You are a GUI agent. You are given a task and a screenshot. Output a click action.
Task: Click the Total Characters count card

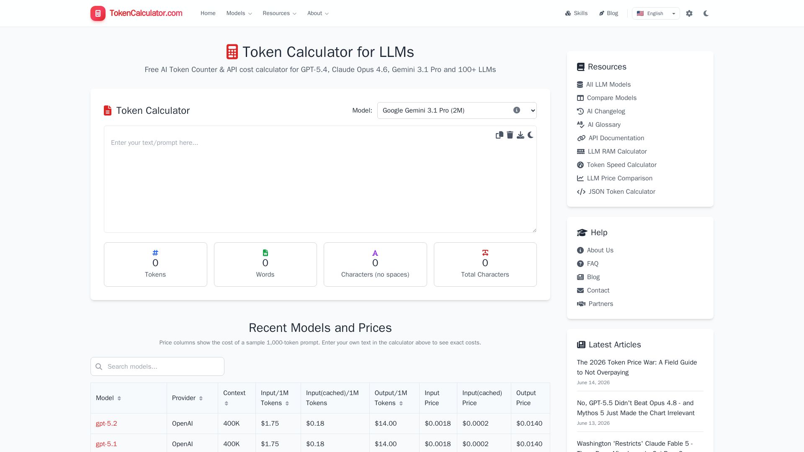(485, 265)
